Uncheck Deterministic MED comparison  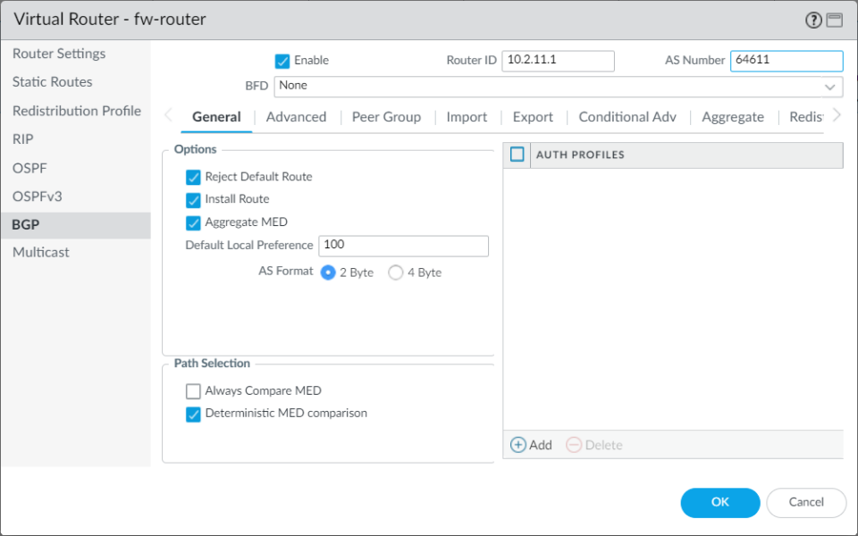[x=193, y=413]
